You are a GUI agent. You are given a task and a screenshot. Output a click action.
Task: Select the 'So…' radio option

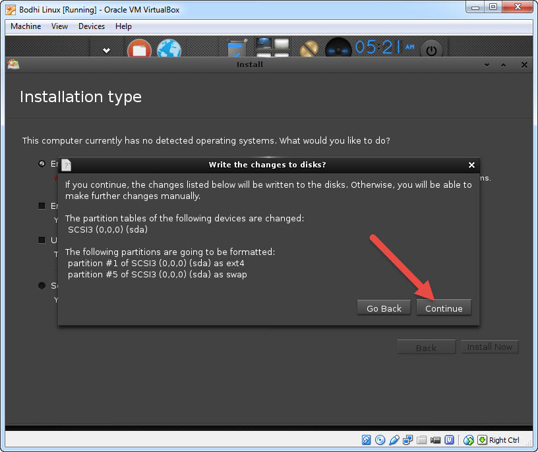(42, 285)
